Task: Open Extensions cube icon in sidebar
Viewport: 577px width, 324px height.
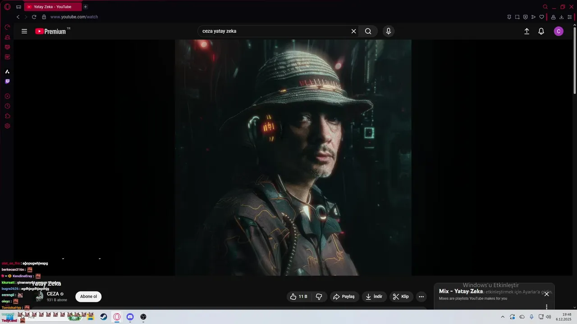Action: pyautogui.click(x=7, y=116)
